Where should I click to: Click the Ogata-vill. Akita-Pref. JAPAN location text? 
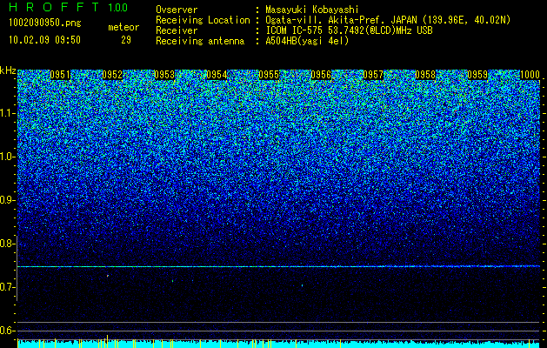coord(388,20)
